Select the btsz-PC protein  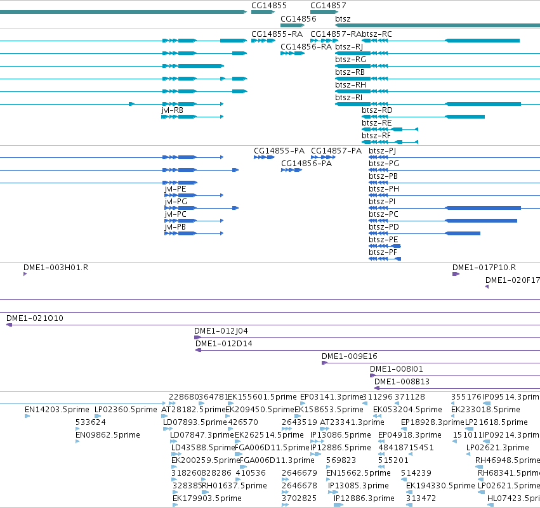point(442,221)
